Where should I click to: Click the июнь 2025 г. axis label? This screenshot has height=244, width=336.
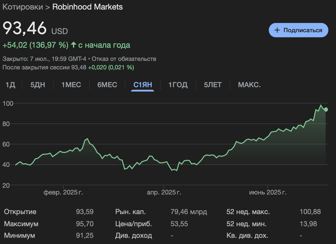268,192
